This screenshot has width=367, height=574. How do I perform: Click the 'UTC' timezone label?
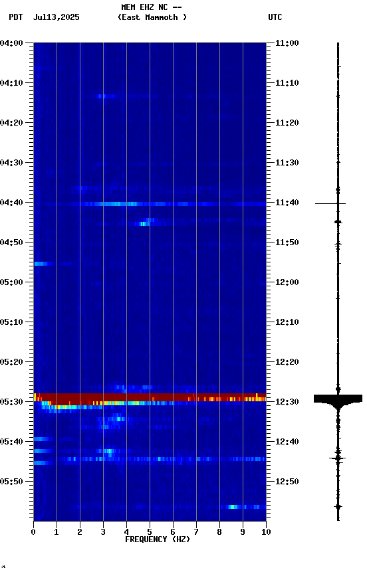[275, 17]
